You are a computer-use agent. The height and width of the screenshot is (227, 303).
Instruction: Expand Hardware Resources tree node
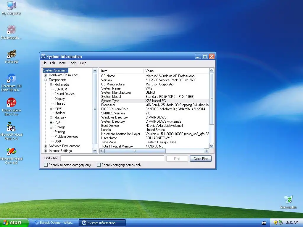tap(45, 75)
